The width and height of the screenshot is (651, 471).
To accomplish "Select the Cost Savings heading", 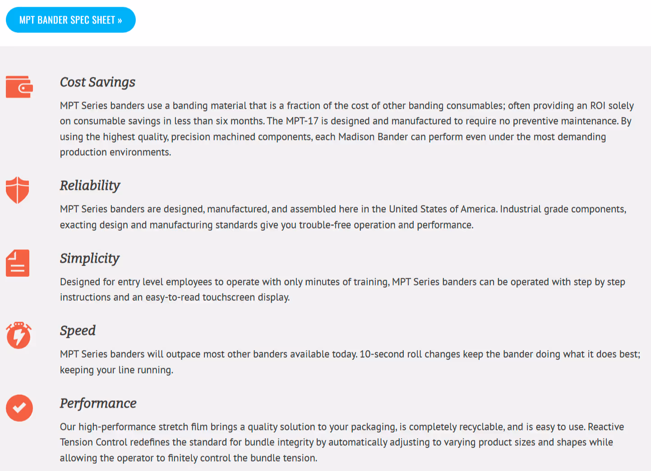I will (x=97, y=82).
